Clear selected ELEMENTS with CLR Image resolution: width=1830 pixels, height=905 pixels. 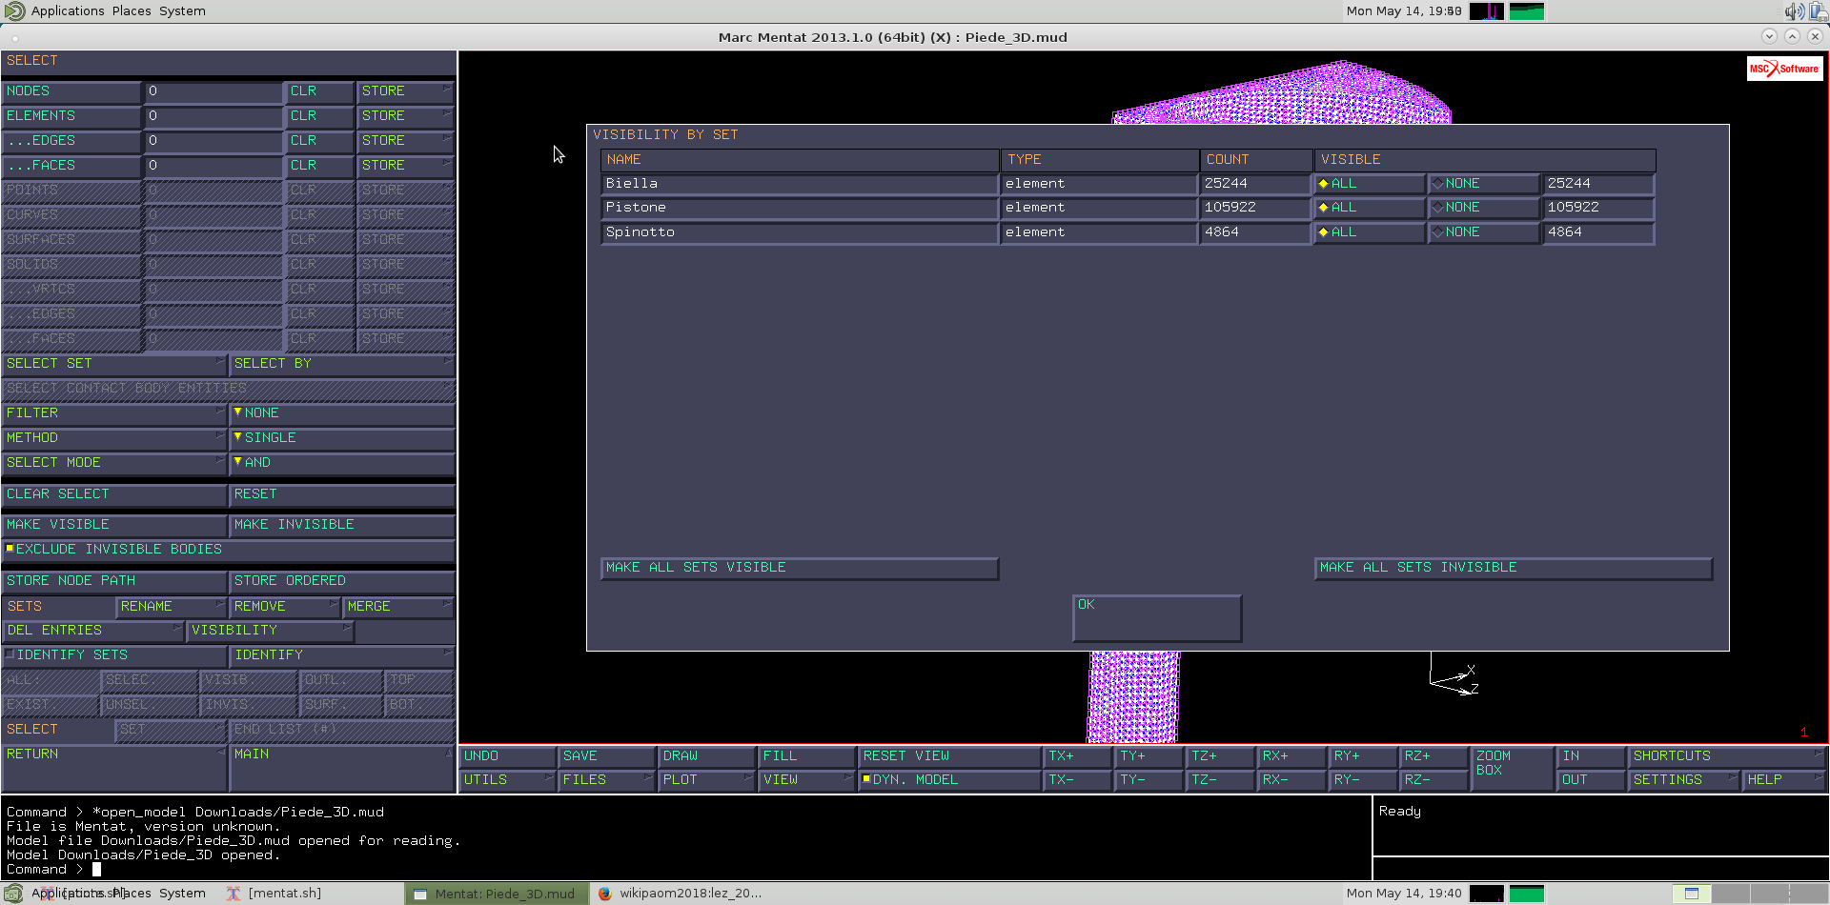pos(319,116)
